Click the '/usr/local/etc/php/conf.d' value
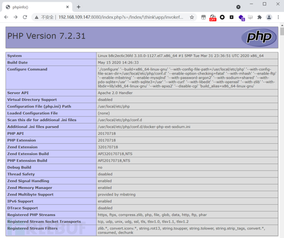This screenshot has width=284, height=238. pyautogui.click(x=120, y=120)
